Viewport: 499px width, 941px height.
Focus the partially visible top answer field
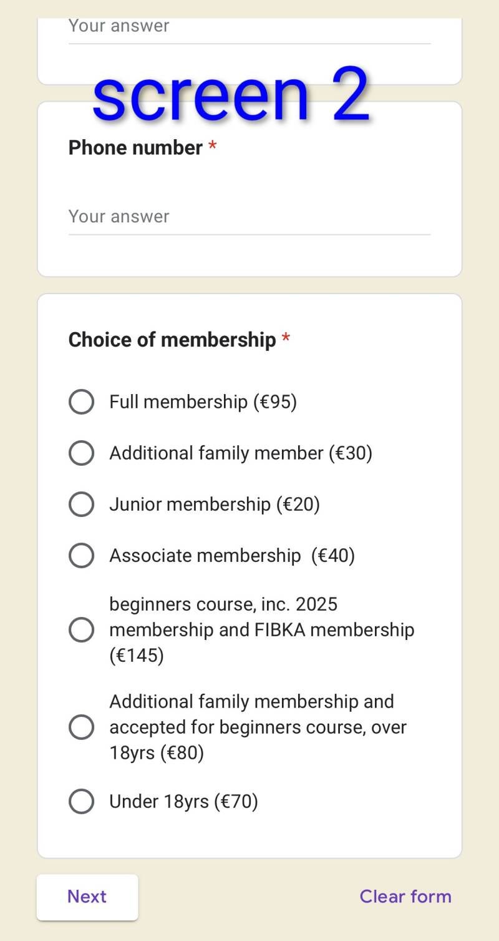tap(249, 28)
